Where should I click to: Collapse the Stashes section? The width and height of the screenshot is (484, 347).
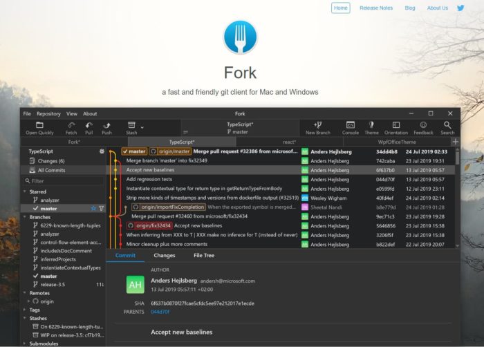[25, 318]
